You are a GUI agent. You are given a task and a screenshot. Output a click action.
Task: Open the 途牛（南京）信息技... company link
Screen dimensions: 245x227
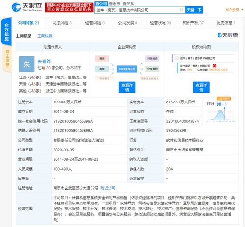tap(64, 77)
